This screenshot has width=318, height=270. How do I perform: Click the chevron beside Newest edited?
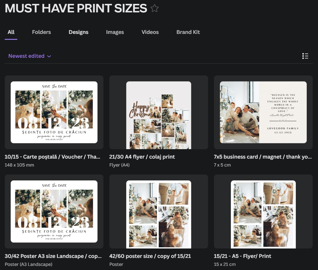point(49,56)
